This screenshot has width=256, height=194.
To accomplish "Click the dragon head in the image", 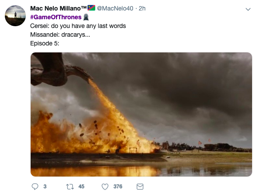I will pyautogui.click(x=80, y=73).
